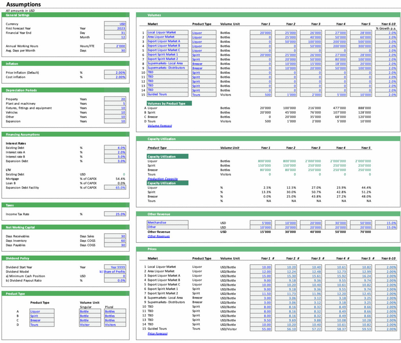Image resolution: width=401 pixels, height=343 pixels.
Task: Open the Other Revenues link
Action: [x=159, y=236]
